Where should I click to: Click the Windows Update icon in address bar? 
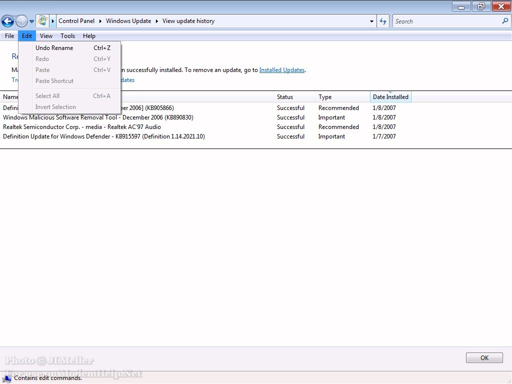42,21
